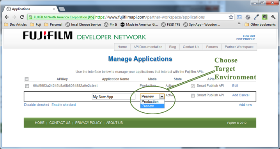Click the Pin It bookmarklet
The image size is (280, 149).
point(111,25)
